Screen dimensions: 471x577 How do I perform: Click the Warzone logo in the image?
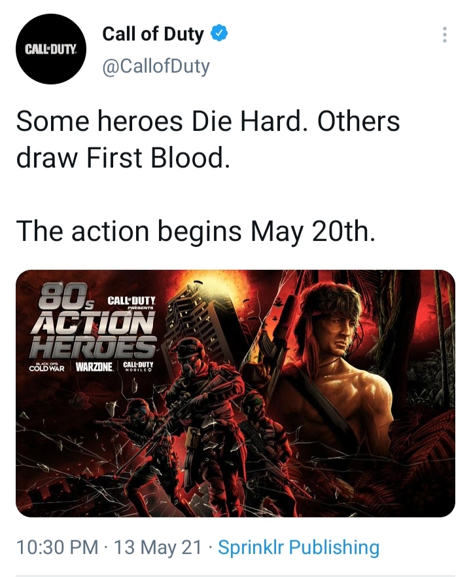coord(95,365)
